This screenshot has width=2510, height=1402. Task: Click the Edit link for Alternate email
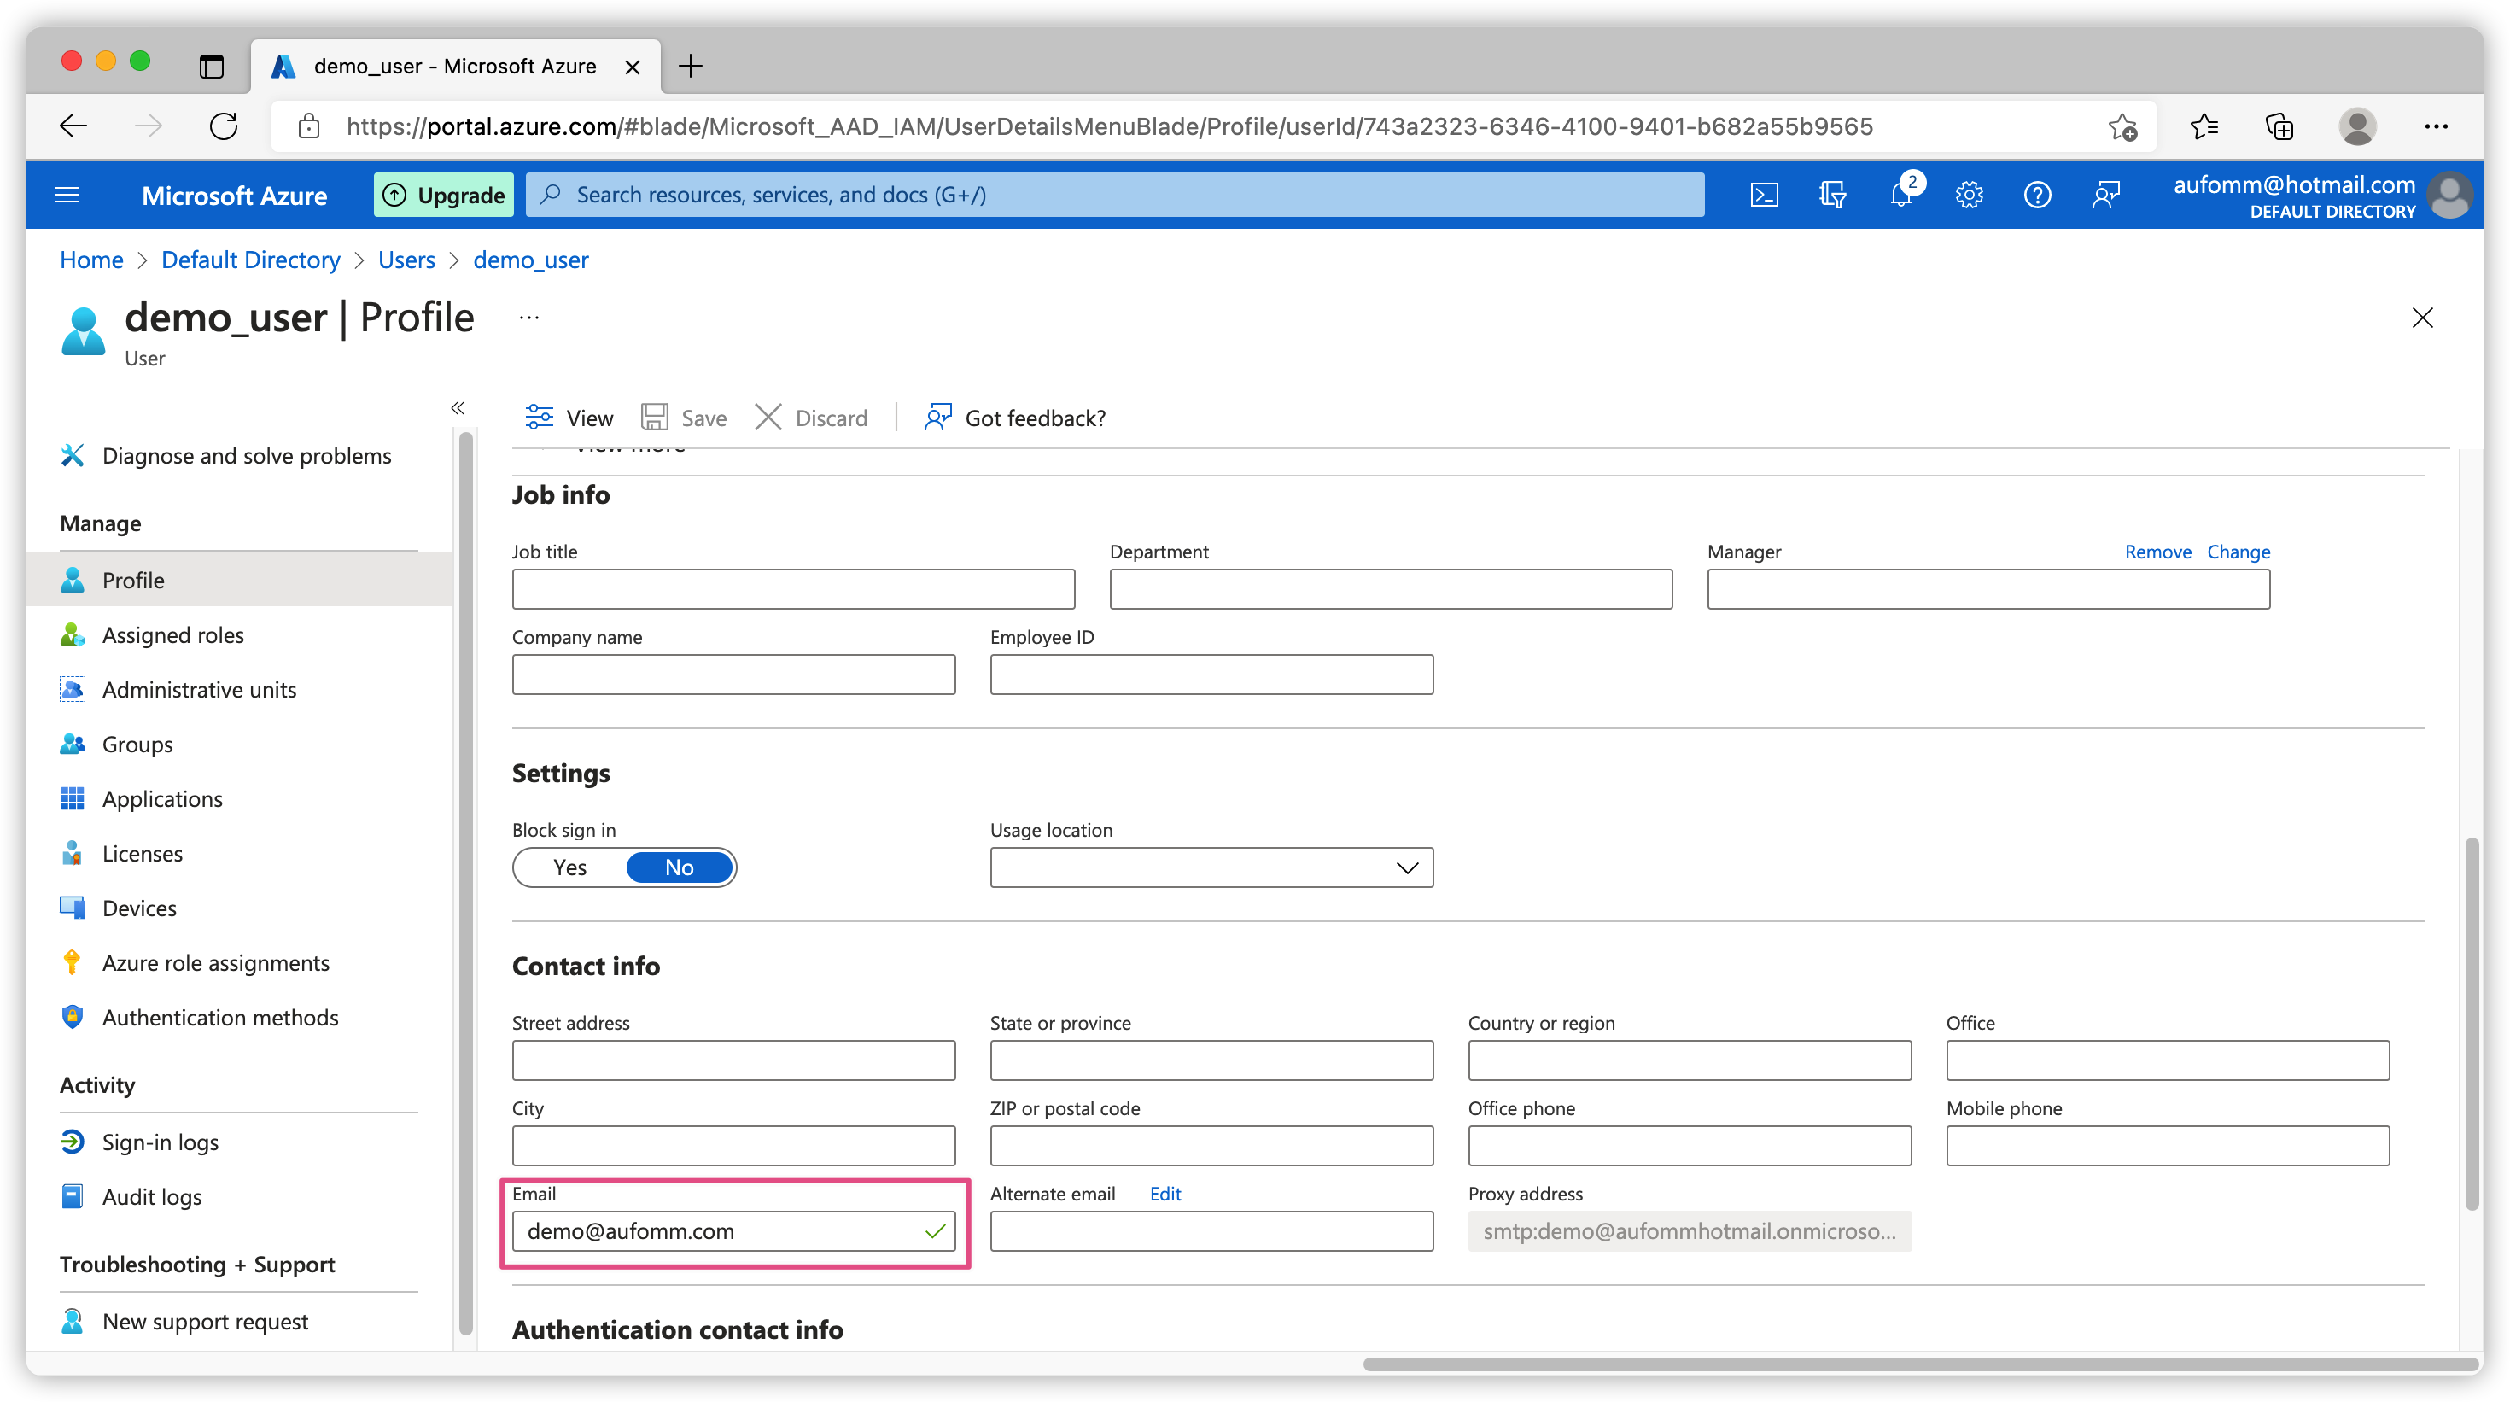coord(1165,1194)
